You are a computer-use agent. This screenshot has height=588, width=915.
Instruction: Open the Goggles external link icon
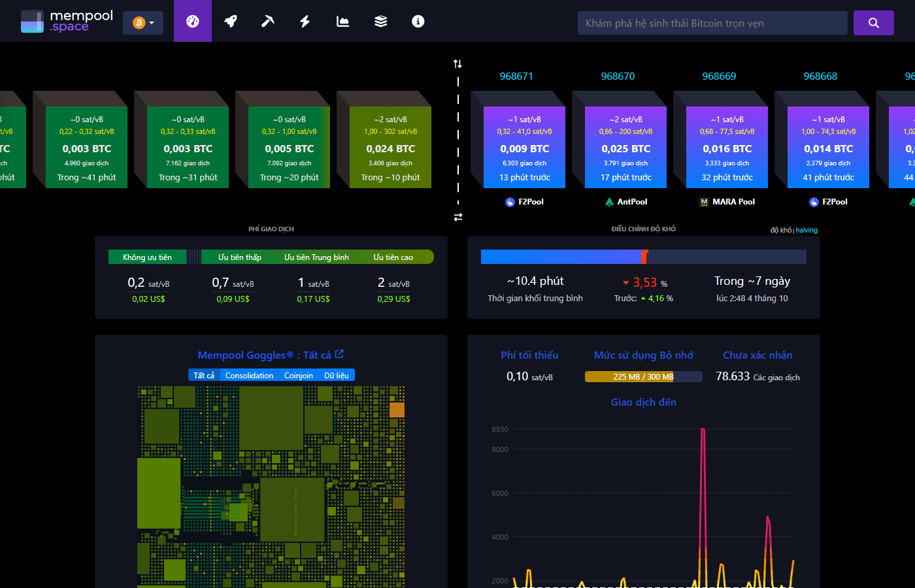(339, 353)
